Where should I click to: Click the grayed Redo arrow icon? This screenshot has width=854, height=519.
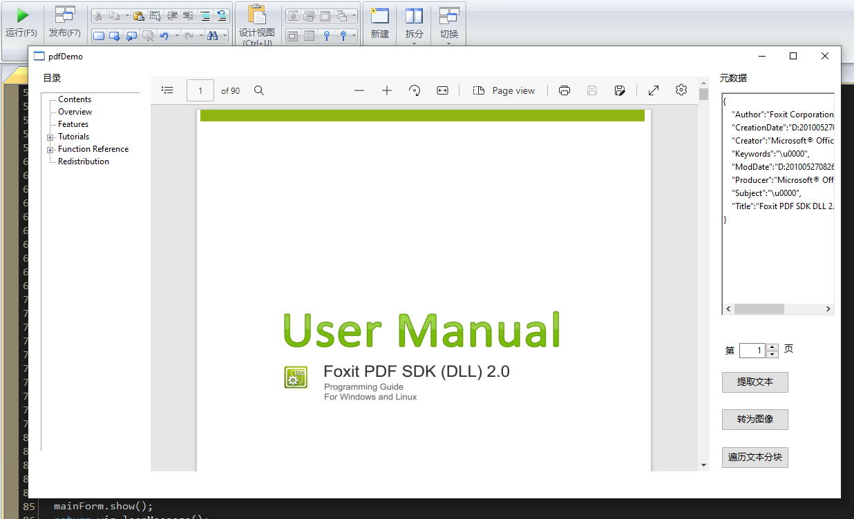click(x=189, y=36)
